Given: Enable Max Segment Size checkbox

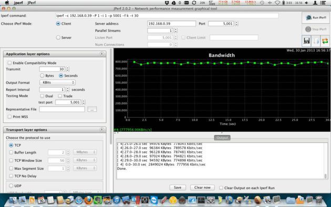Looking at the screenshot, I should [x=11, y=169].
